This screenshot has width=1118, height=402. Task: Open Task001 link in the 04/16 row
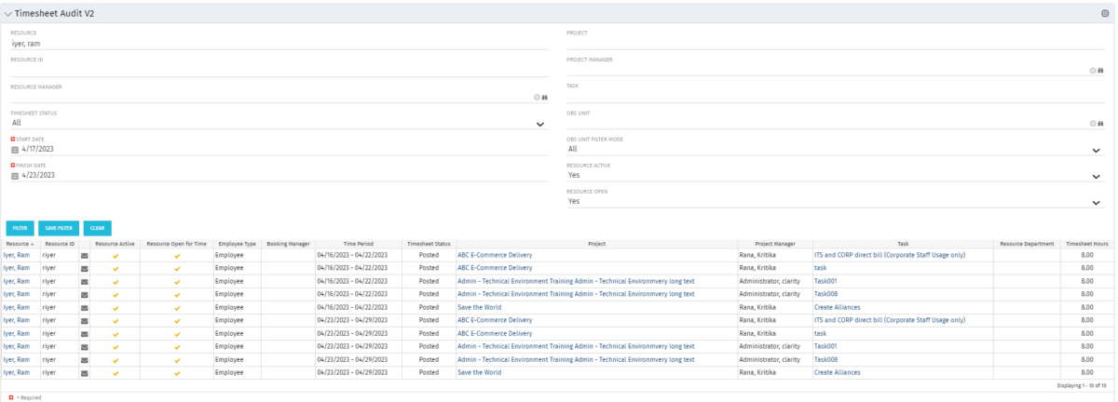pyautogui.click(x=825, y=280)
